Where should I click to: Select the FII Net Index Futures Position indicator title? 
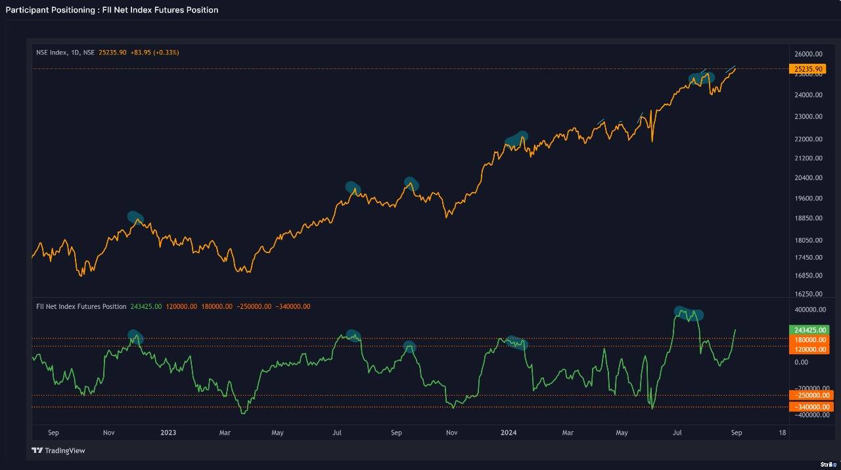pos(81,306)
